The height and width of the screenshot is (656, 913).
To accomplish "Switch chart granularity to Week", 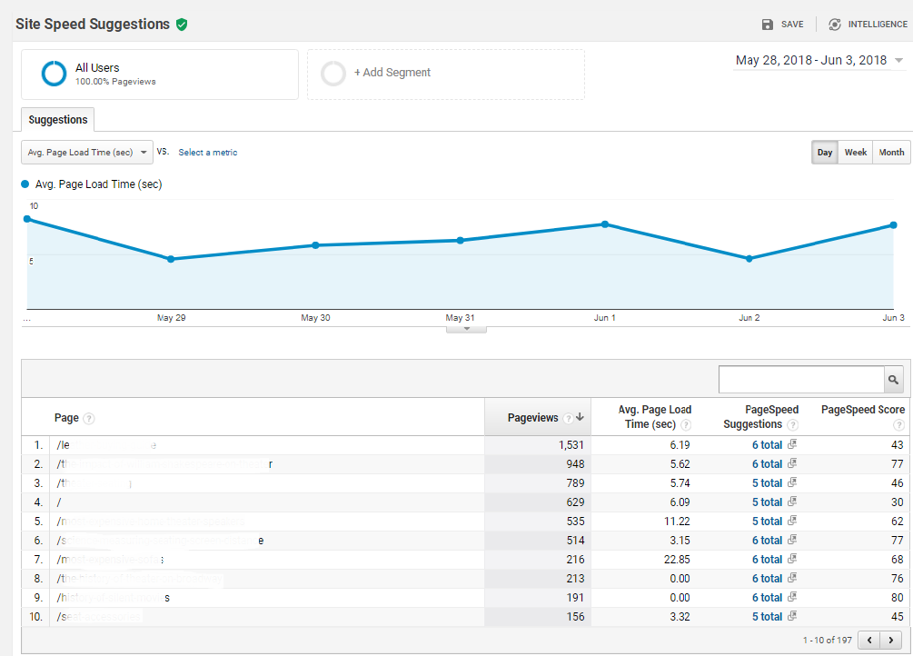I will (x=855, y=153).
